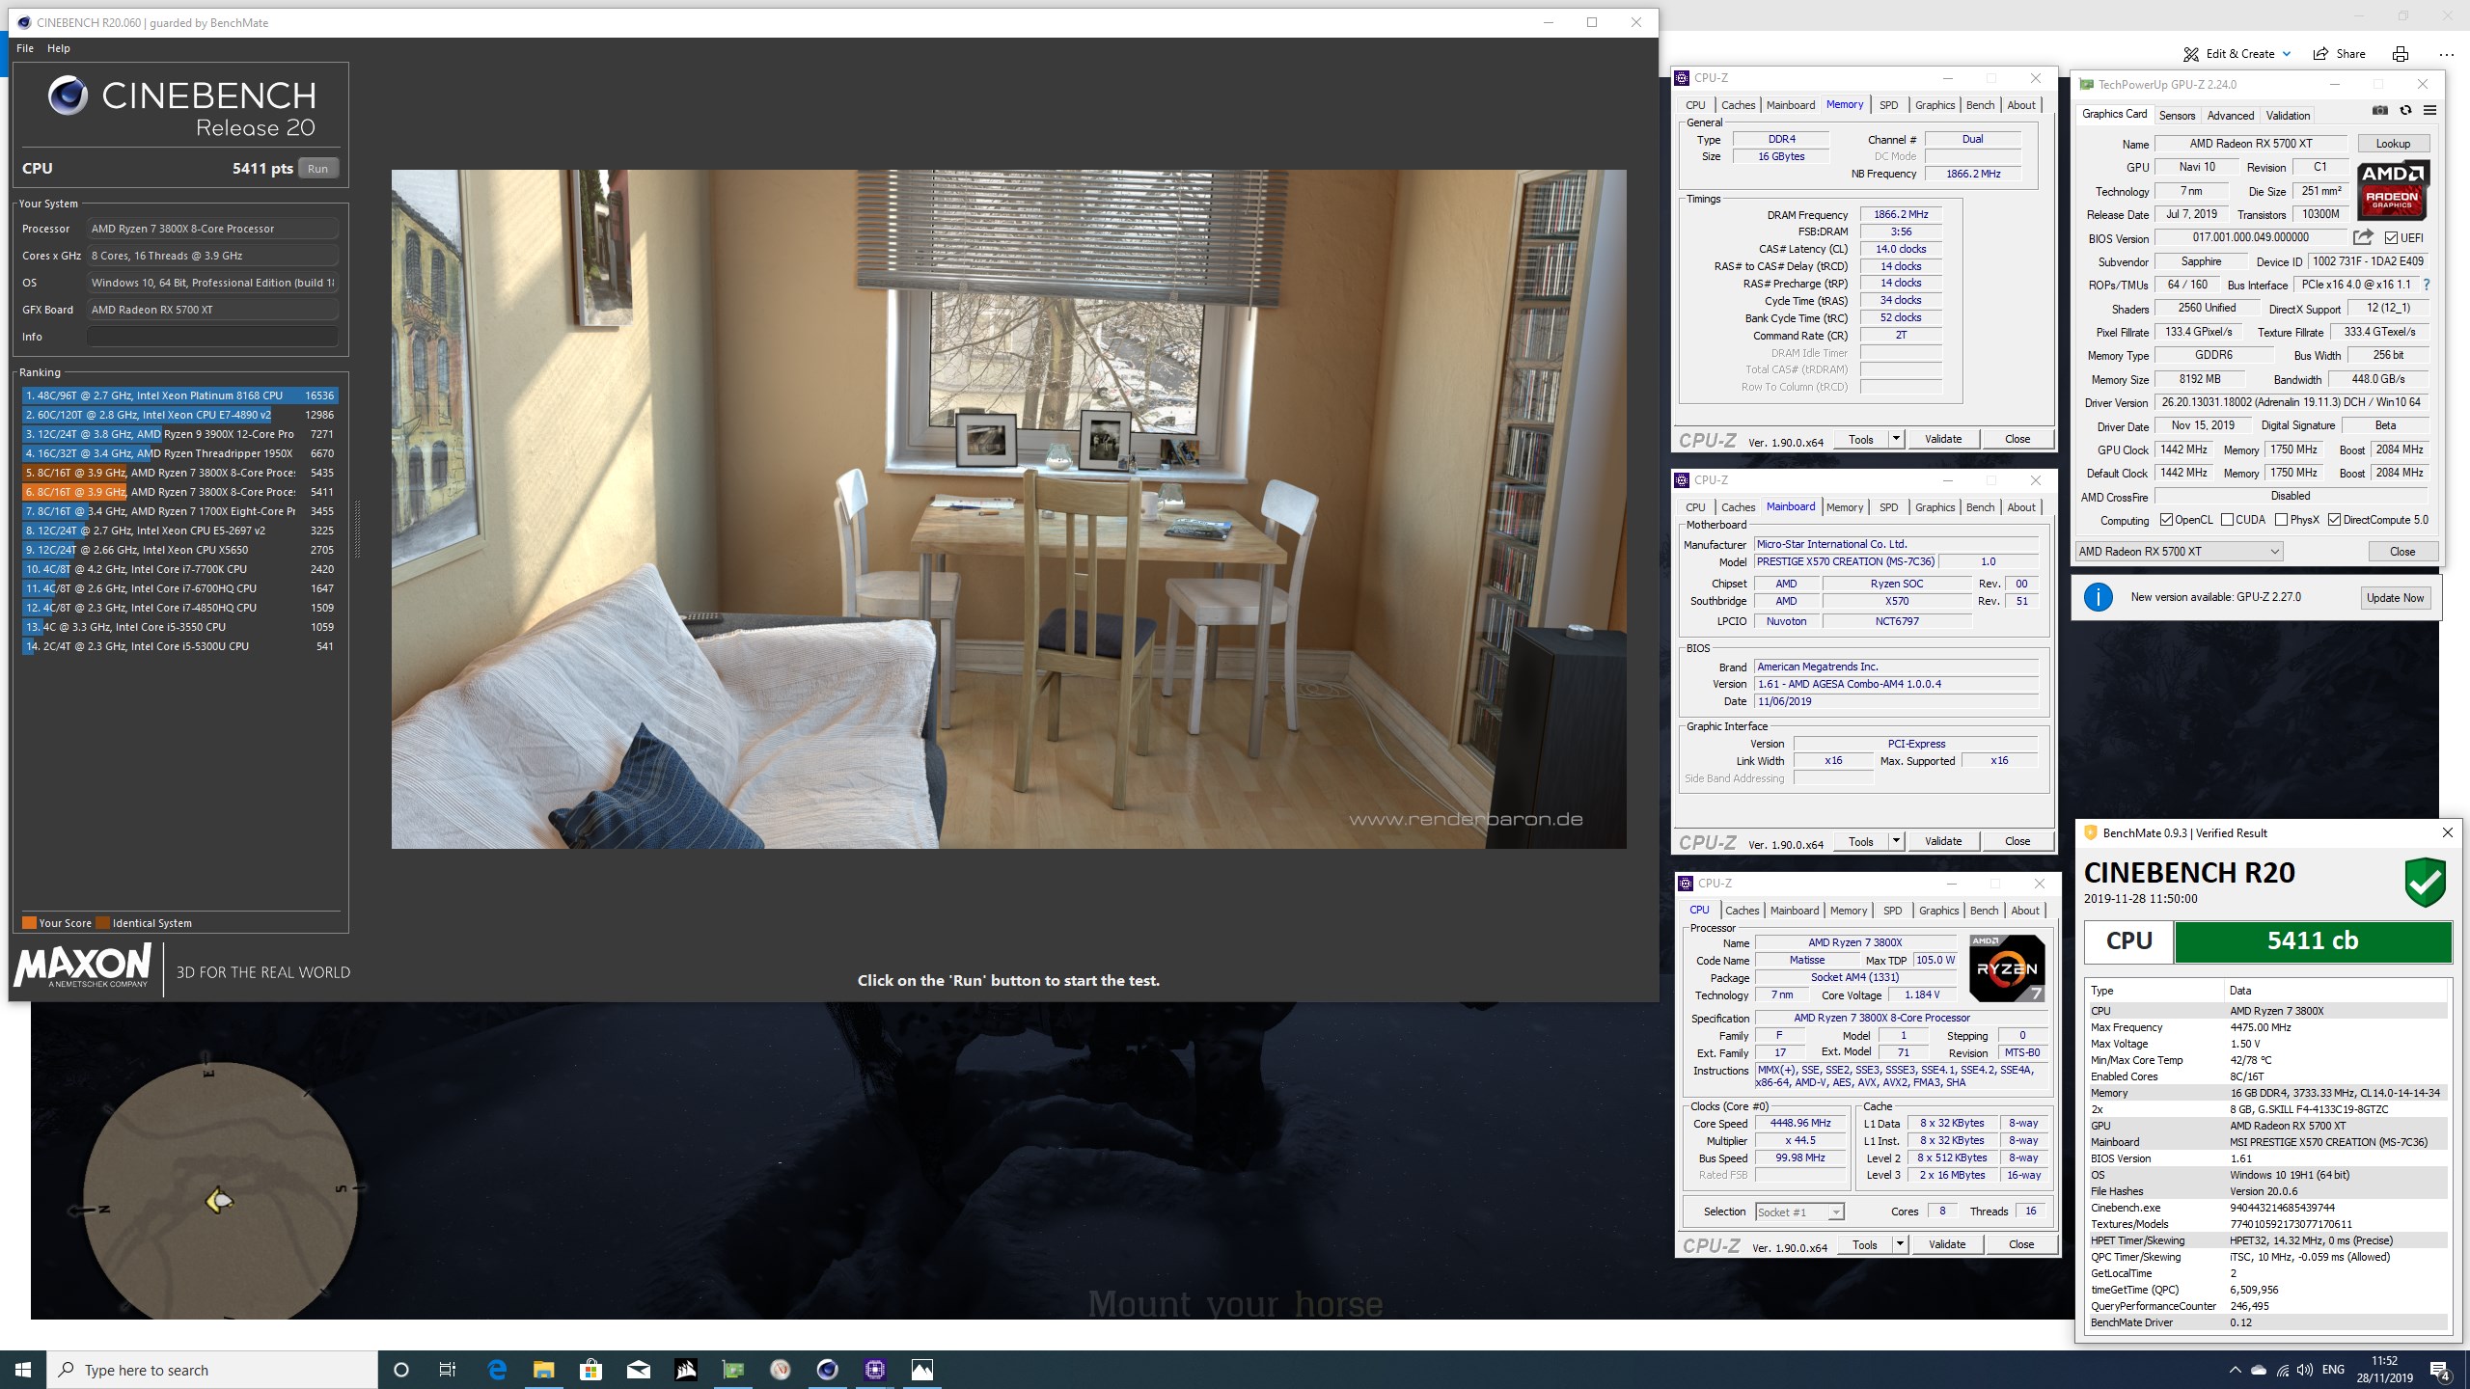The height and width of the screenshot is (1389, 2470).
Task: Toggle the CUDA checkbox
Action: [x=2227, y=520]
